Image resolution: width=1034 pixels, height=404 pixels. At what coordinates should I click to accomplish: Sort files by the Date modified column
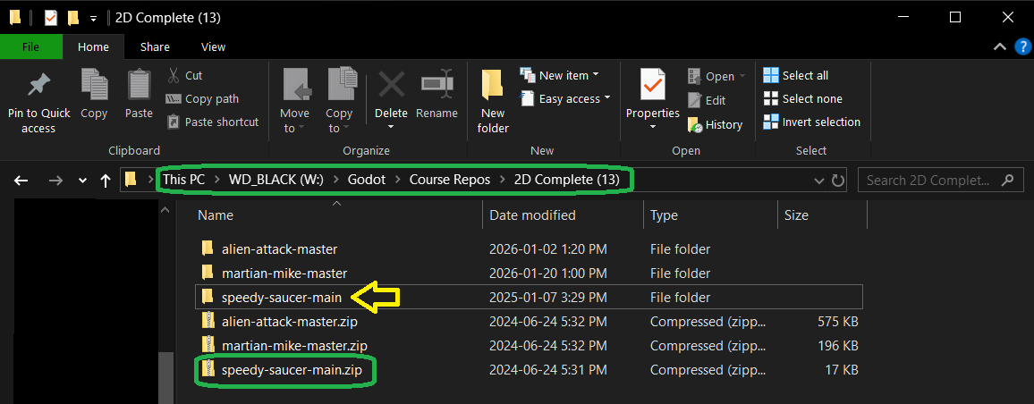(532, 215)
